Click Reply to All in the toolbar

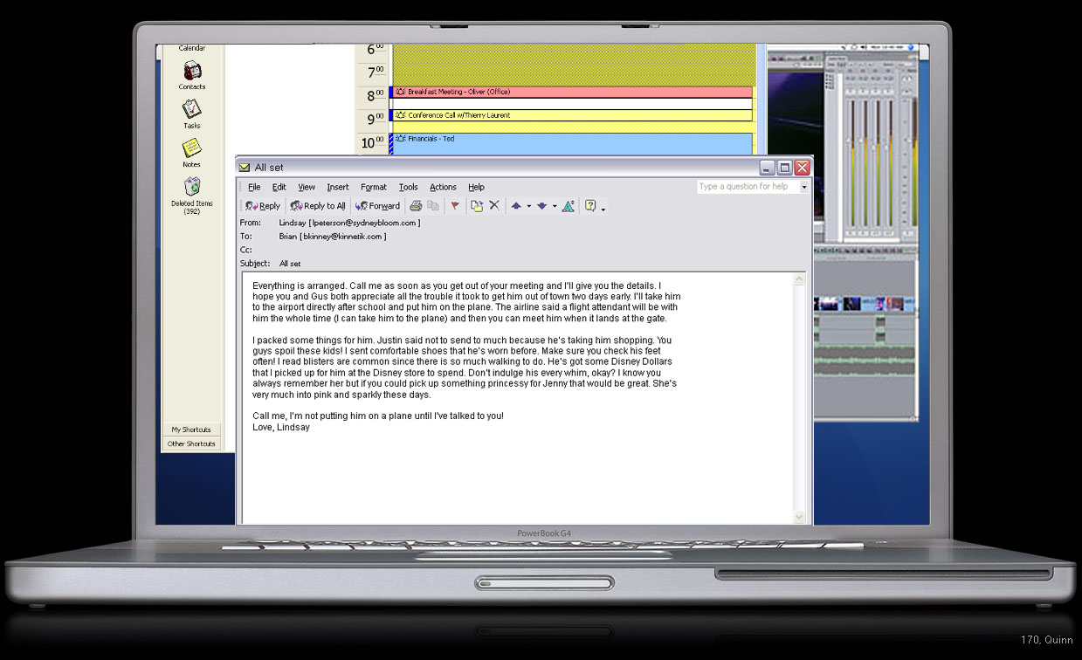[x=318, y=206]
